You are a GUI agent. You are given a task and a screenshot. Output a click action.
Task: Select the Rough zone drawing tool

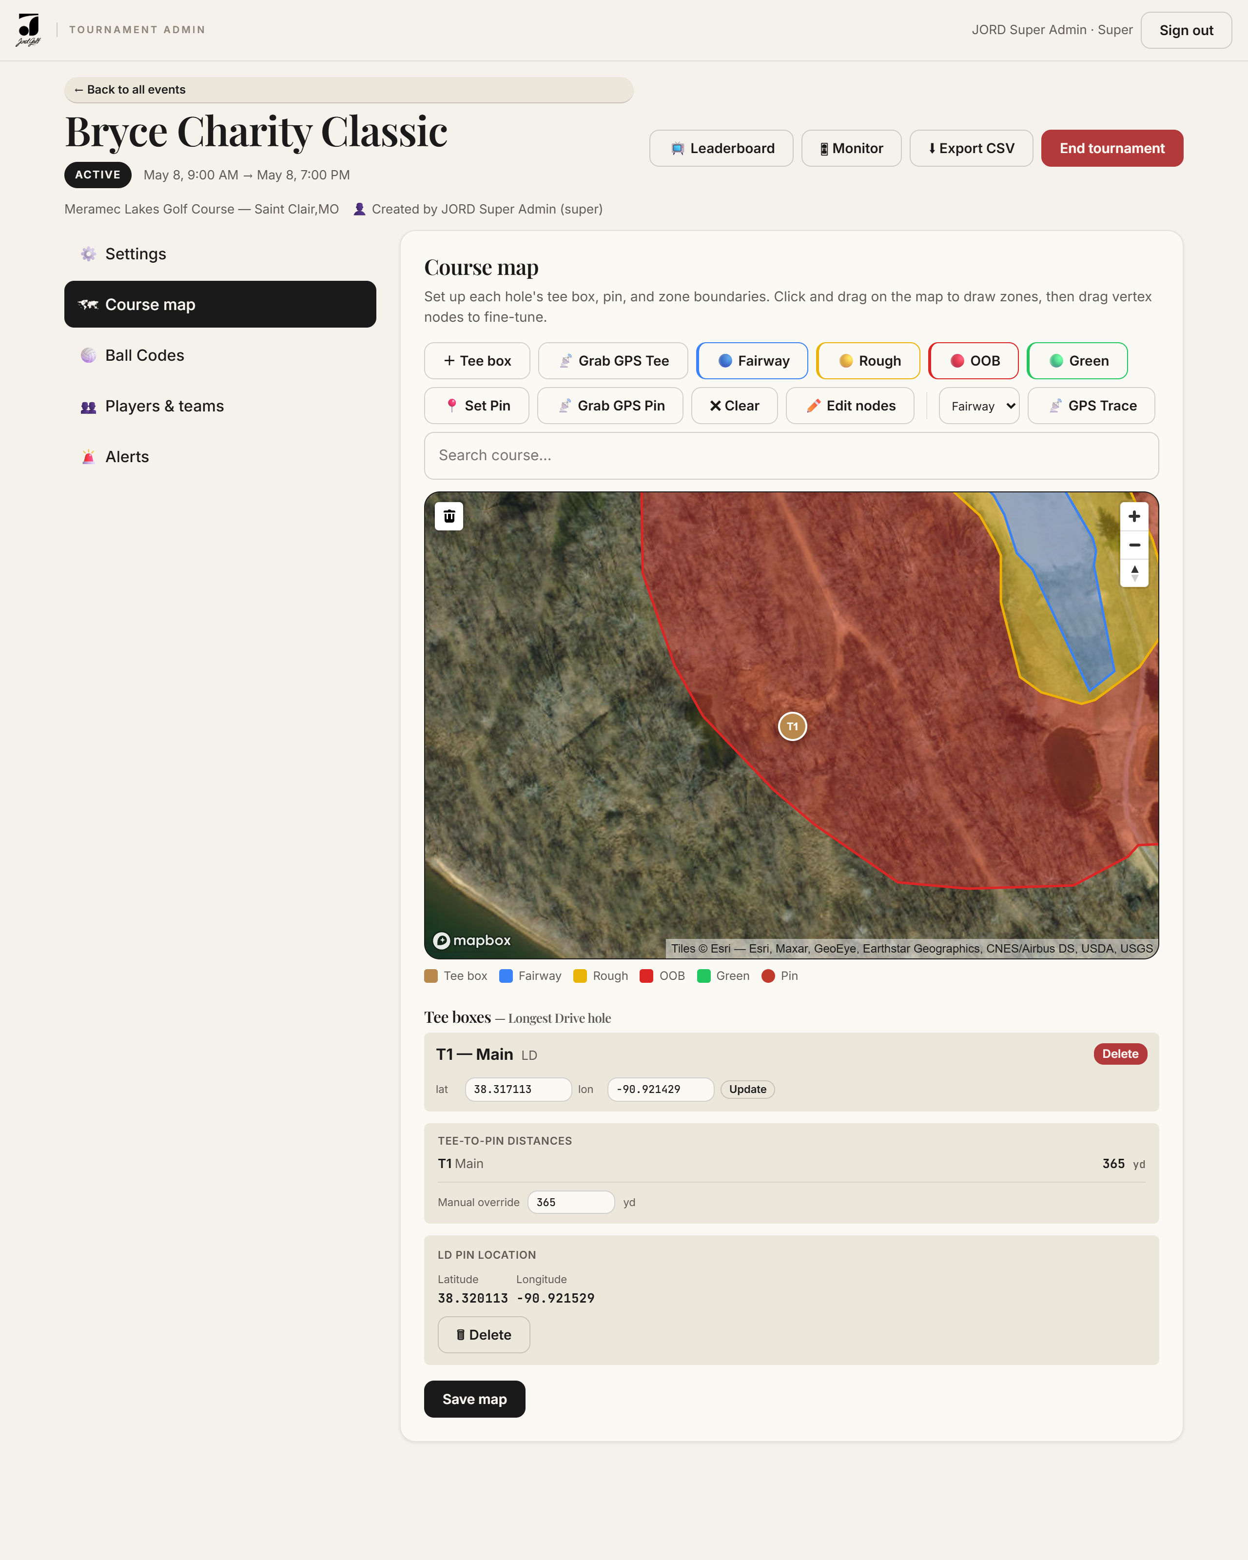[867, 360]
